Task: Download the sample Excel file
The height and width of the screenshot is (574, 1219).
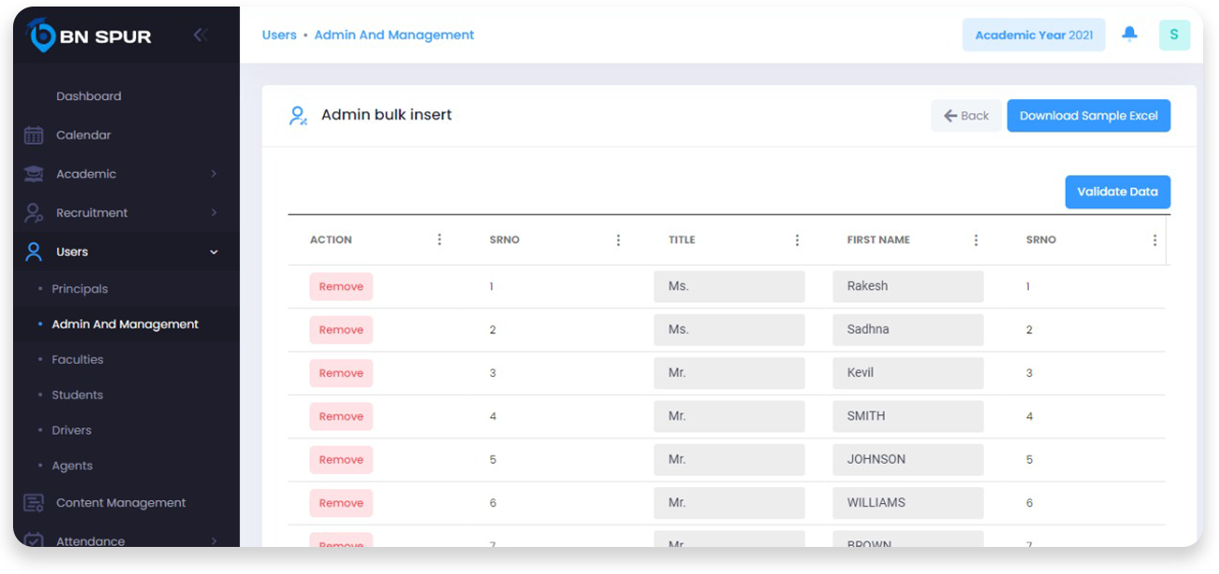Action: pyautogui.click(x=1087, y=116)
